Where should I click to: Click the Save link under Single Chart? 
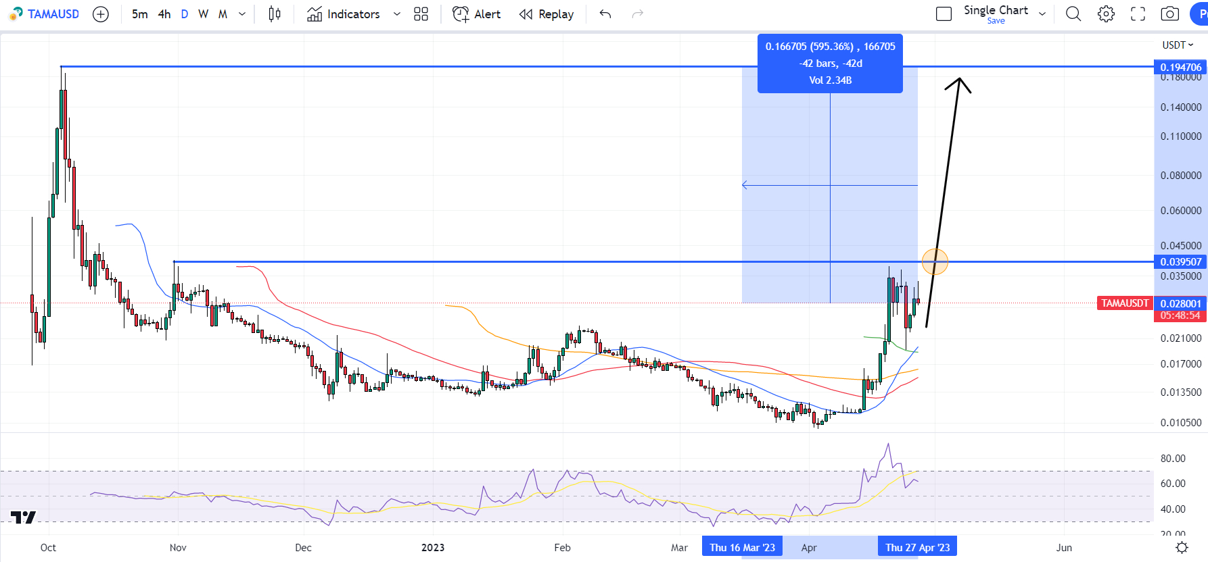996,21
